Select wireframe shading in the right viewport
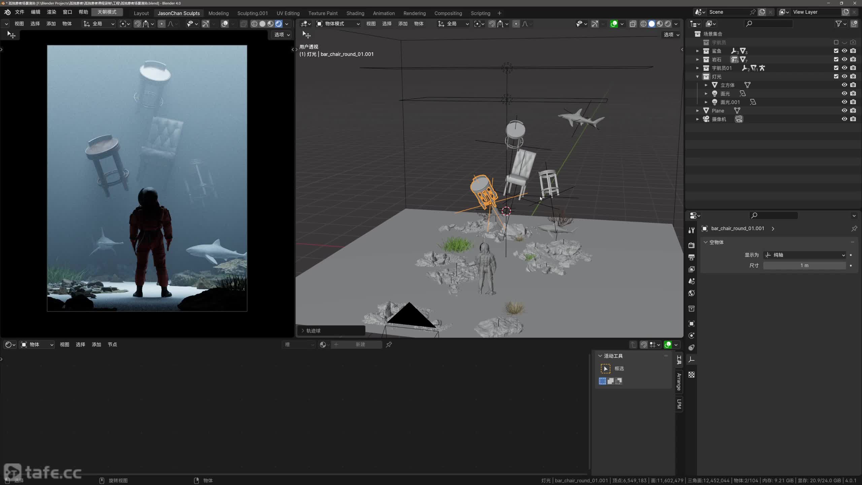This screenshot has width=862, height=485. click(x=643, y=24)
